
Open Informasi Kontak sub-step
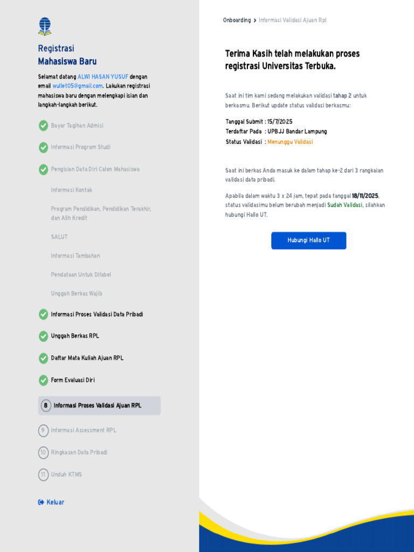(x=72, y=190)
